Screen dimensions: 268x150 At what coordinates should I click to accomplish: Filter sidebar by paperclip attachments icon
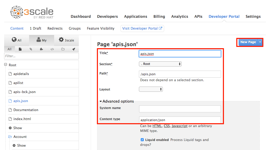[31, 49]
